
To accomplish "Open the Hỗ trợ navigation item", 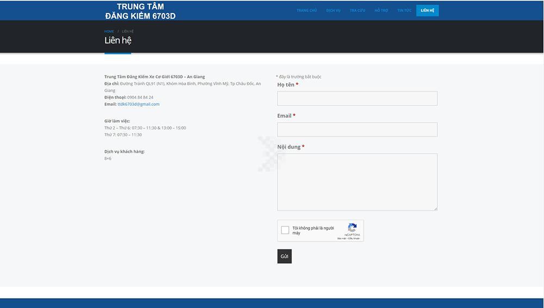I will pyautogui.click(x=381, y=10).
